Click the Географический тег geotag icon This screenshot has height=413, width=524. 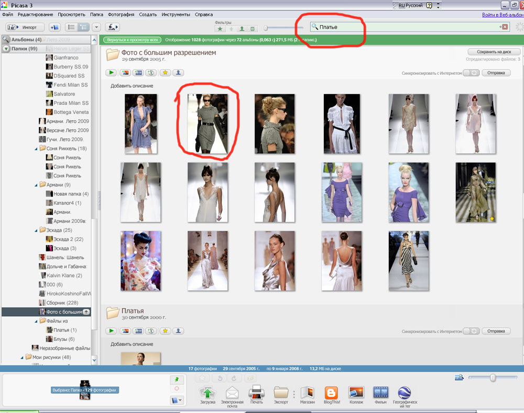pos(404,392)
